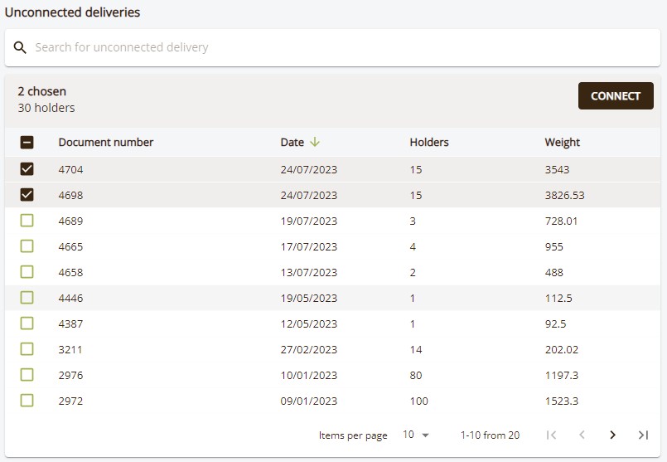Select document 4689 checkbox

tap(27, 221)
